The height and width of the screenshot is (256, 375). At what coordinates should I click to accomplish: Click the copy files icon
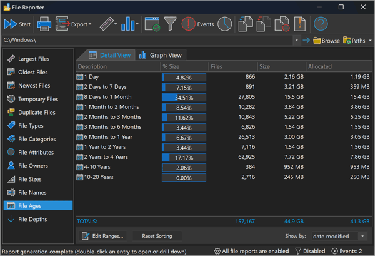246,24
